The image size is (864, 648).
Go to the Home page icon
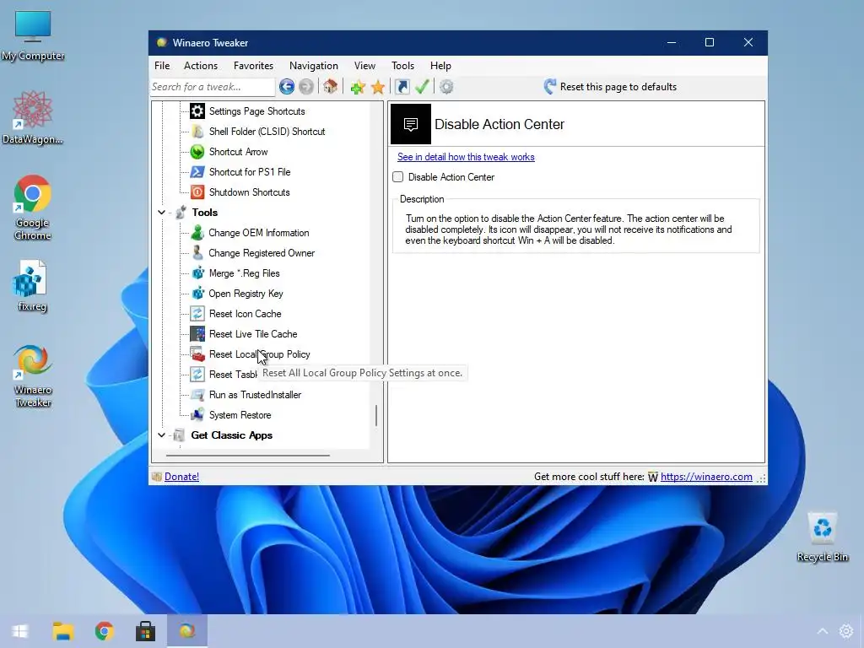330,87
